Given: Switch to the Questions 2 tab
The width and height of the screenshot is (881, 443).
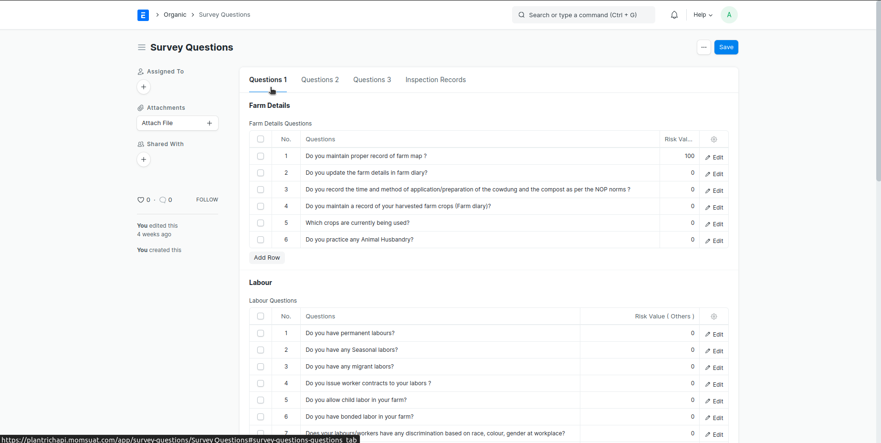Looking at the screenshot, I should [x=320, y=80].
